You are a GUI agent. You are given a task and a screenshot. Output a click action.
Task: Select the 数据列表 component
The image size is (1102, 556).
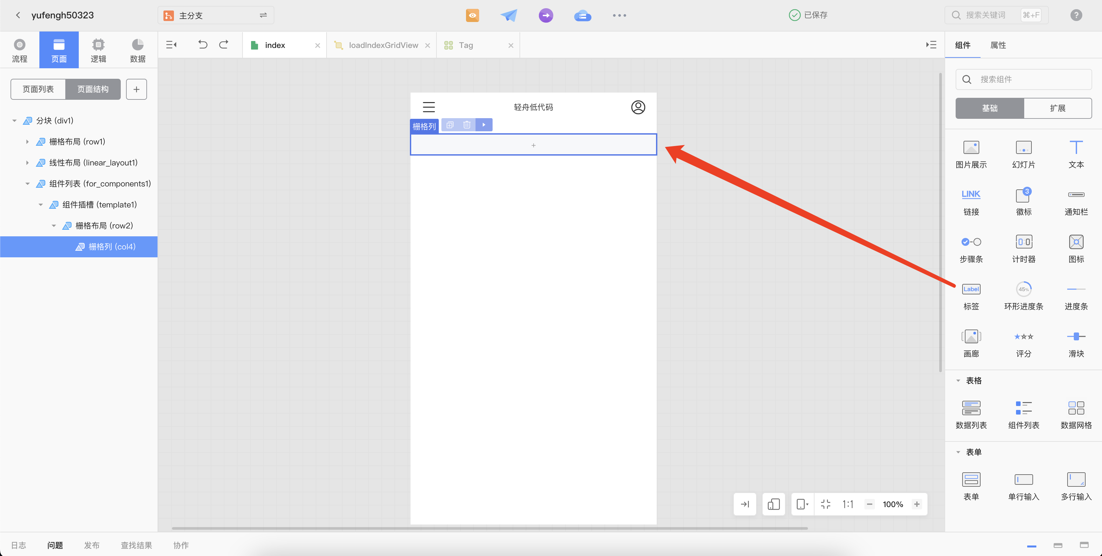971,415
